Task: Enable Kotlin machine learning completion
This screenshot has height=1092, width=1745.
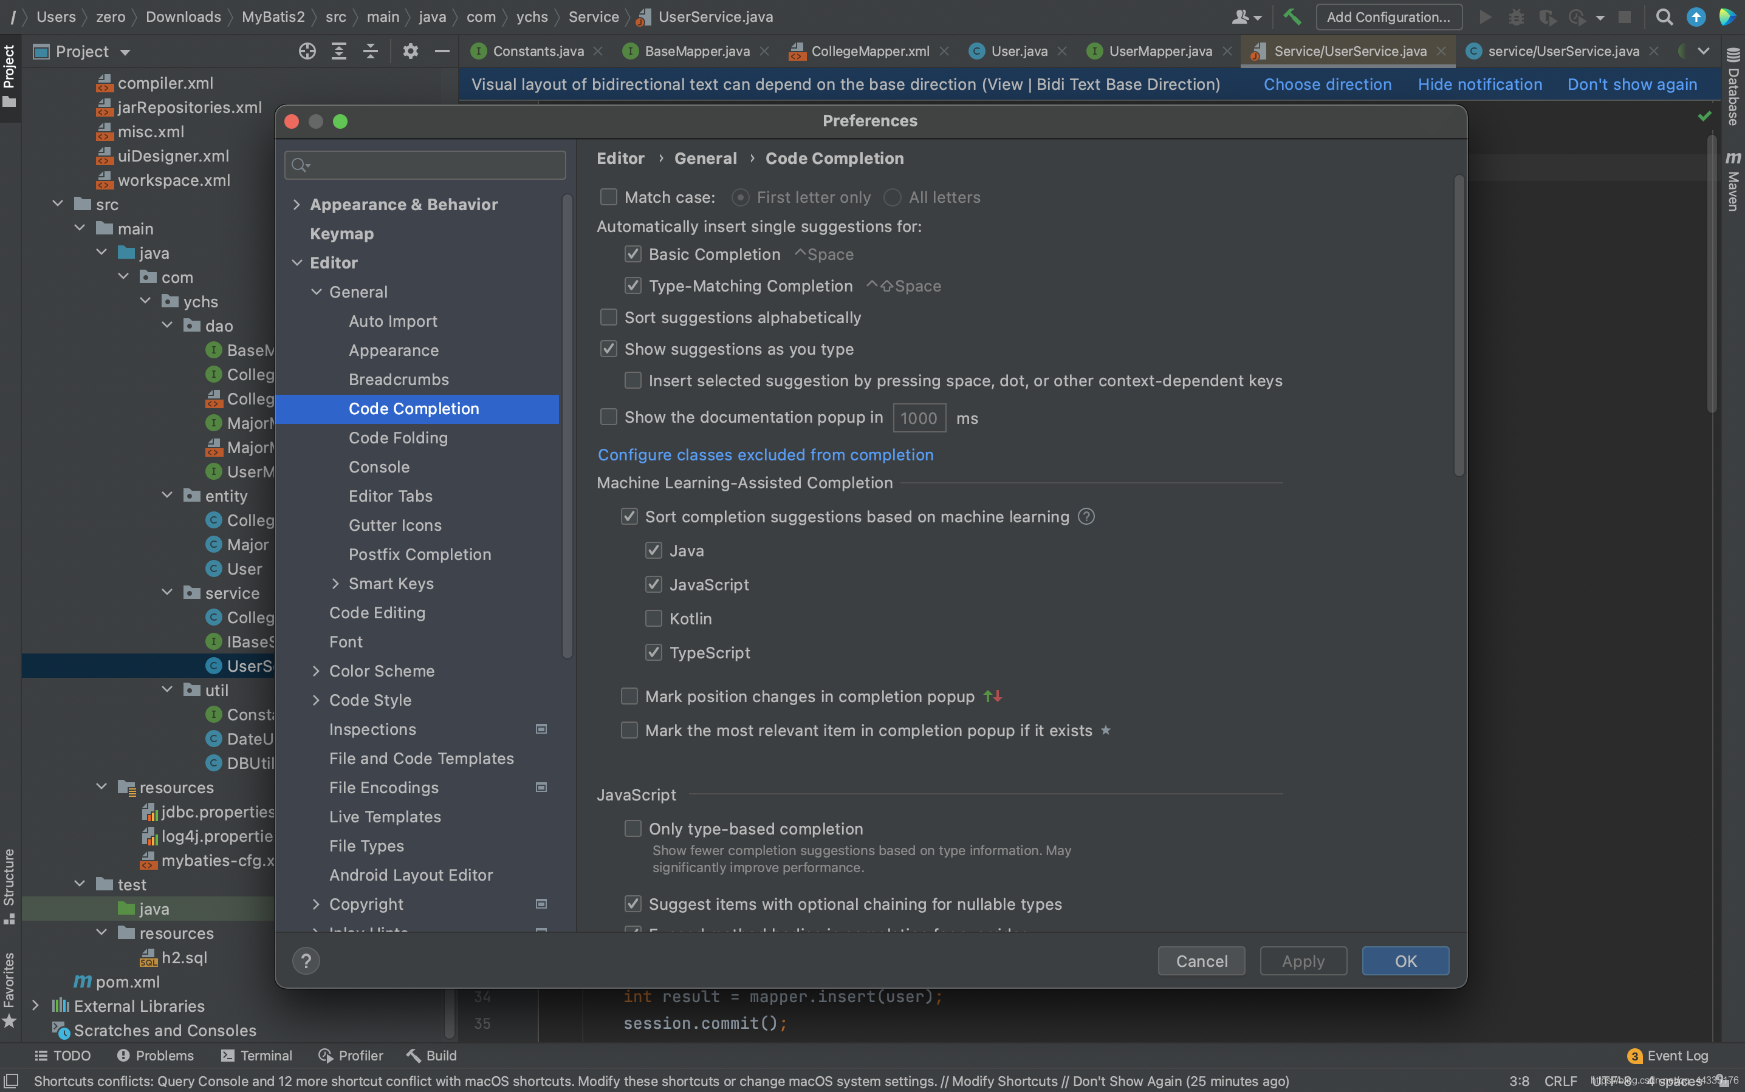Action: tap(653, 618)
